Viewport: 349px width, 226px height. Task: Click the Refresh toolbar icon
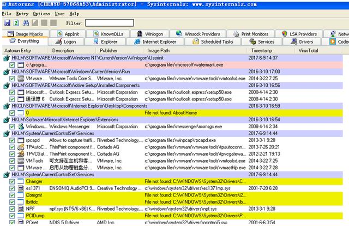coord(16,23)
